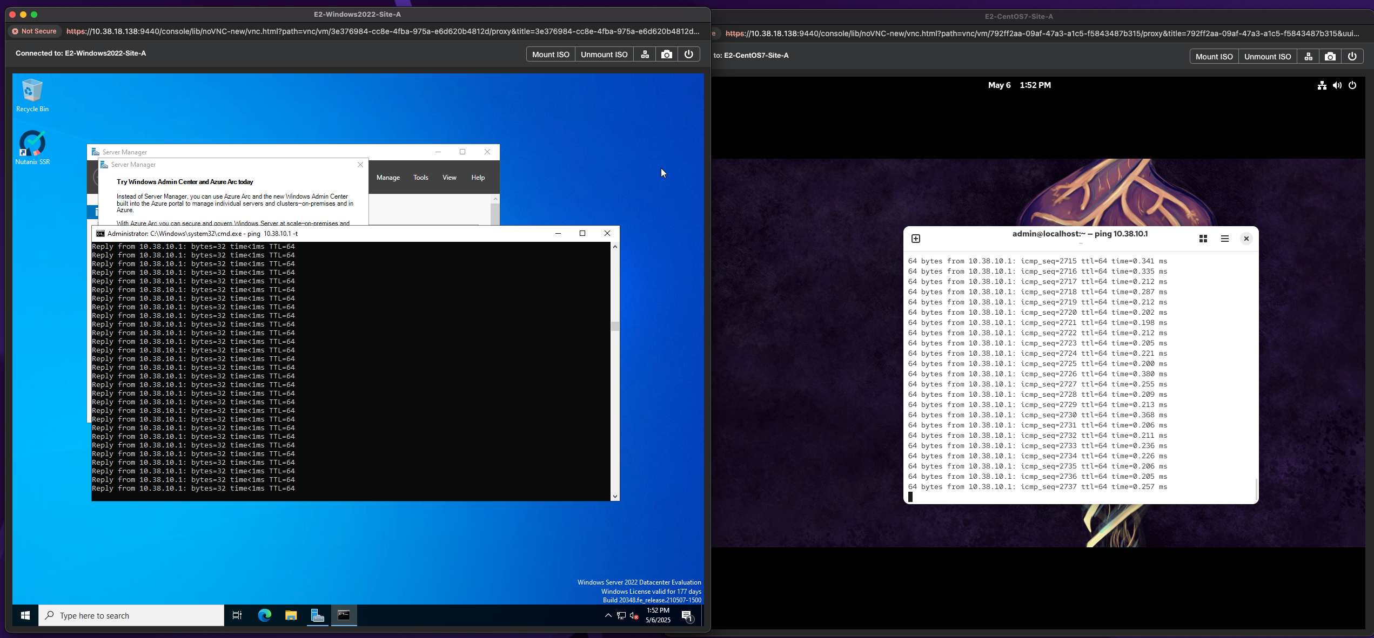
Task: Open Tools menu in Server Manager
Action: coord(420,178)
